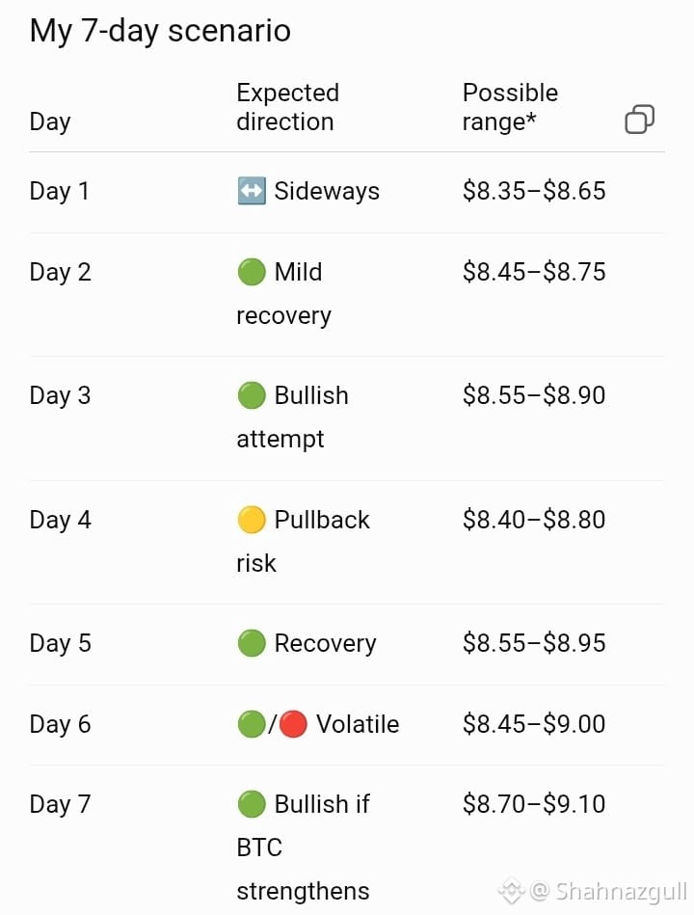Screen dimensions: 694x915
Task: Select the $8.45–$9.00 range for Day 6
Action: tap(534, 724)
